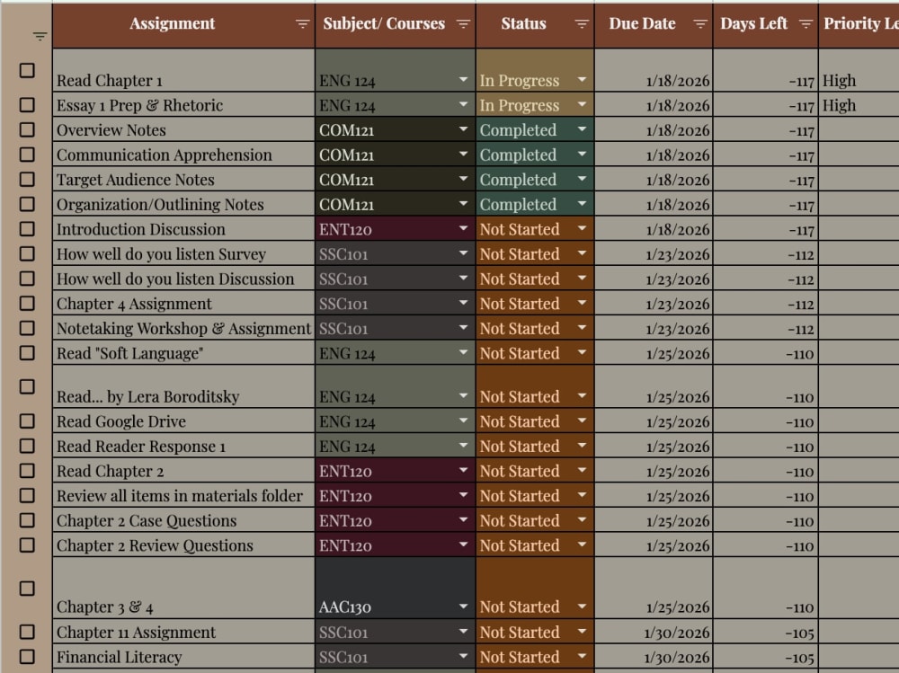The image size is (899, 673).
Task: Check the Read "Soft Language" box
Action: tap(27, 352)
